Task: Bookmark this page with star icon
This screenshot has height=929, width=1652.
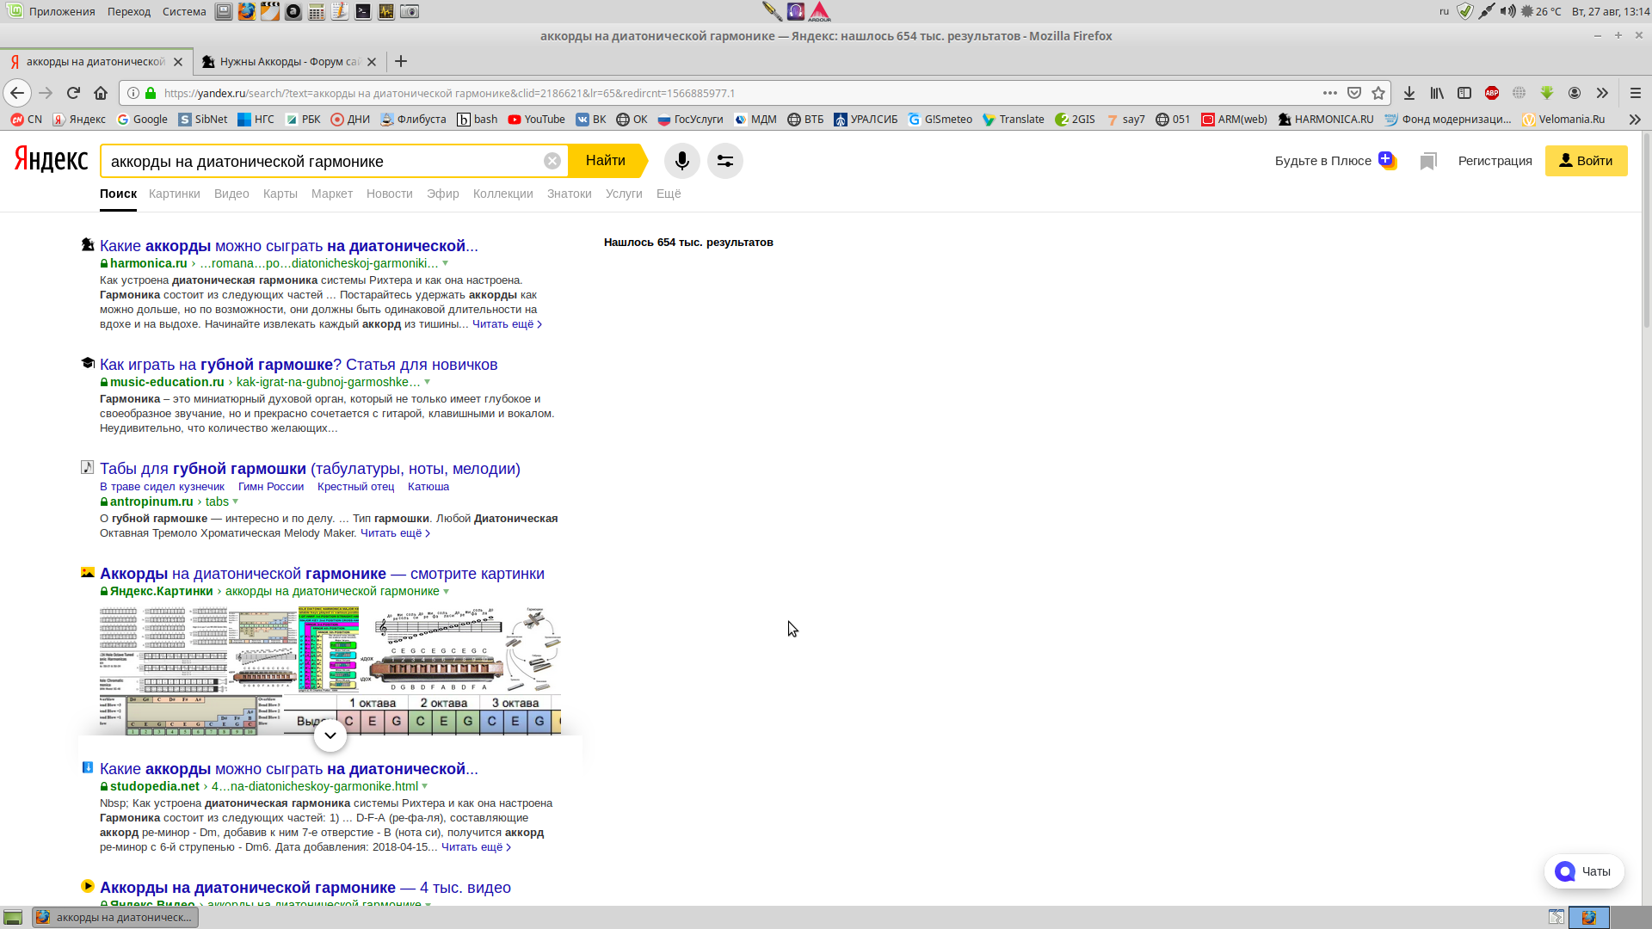Action: coord(1378,93)
